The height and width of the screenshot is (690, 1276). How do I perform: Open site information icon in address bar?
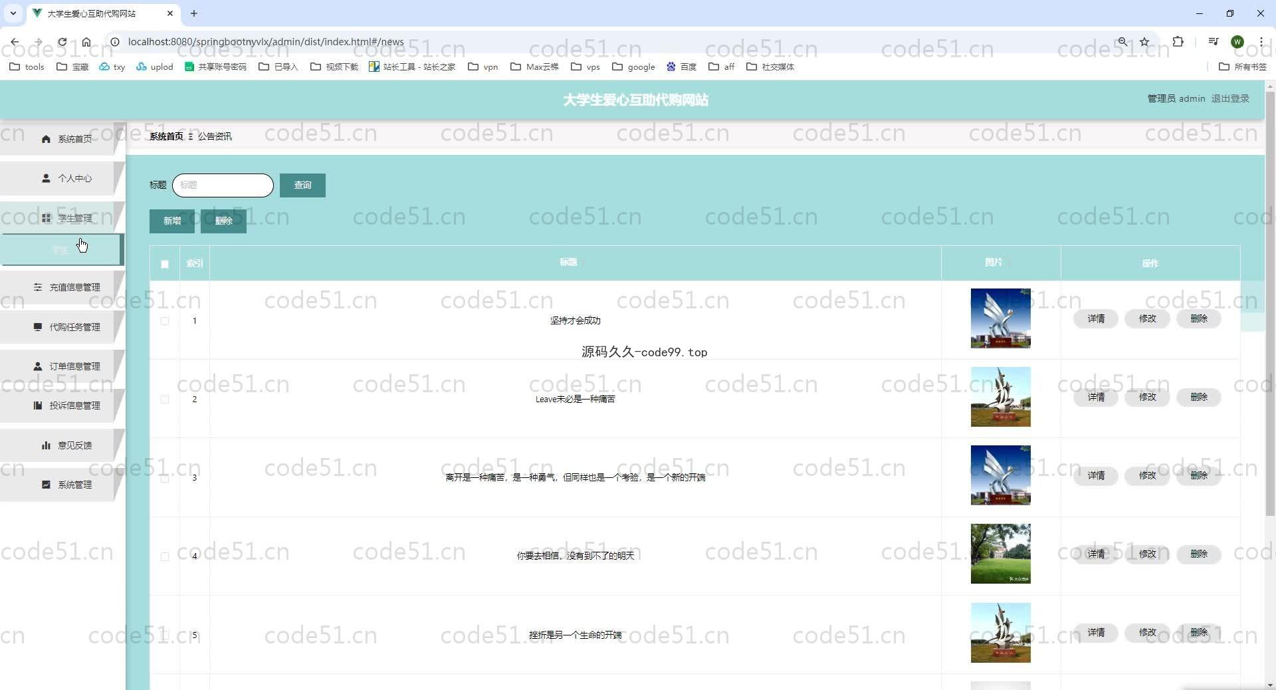pyautogui.click(x=114, y=42)
